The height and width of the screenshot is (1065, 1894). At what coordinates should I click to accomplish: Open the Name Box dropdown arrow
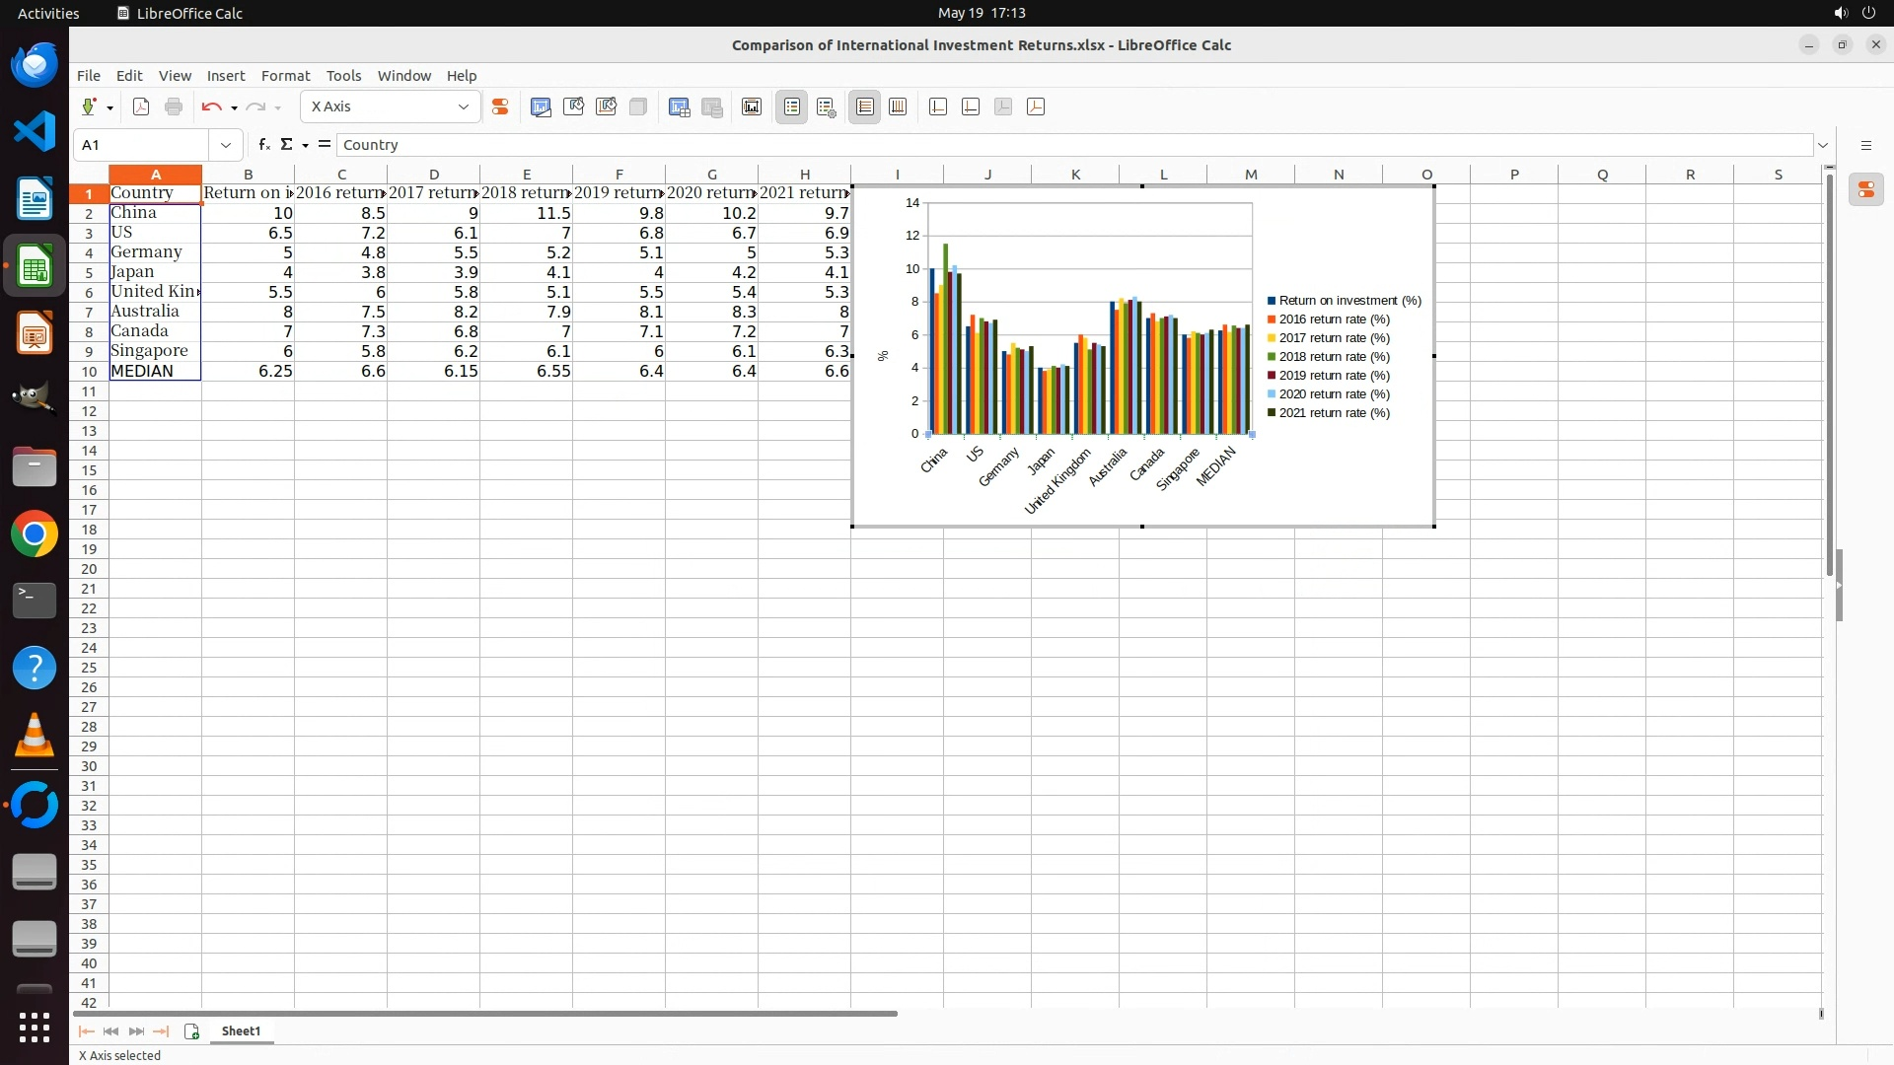click(226, 145)
